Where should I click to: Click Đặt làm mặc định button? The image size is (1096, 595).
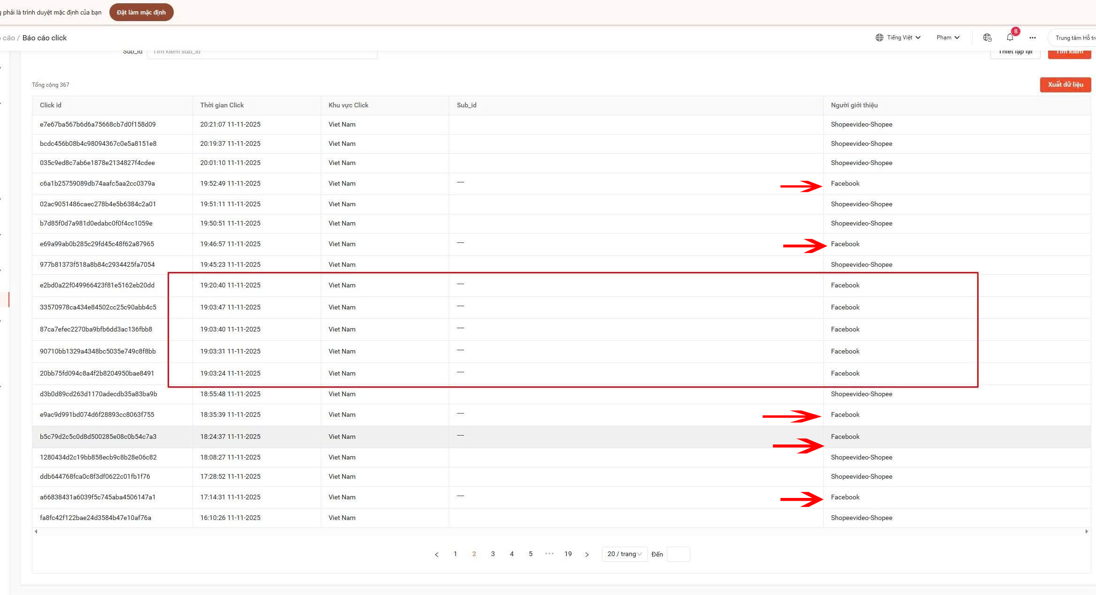pos(141,12)
